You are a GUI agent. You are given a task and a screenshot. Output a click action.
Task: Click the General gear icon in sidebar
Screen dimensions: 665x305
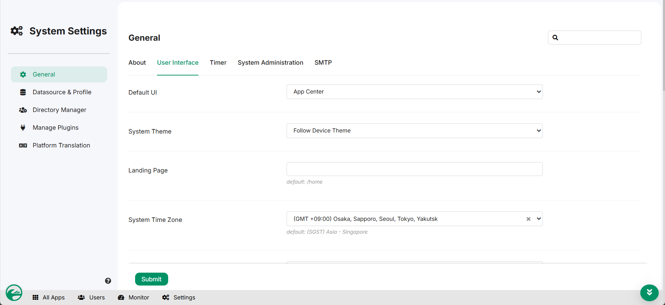tap(23, 74)
